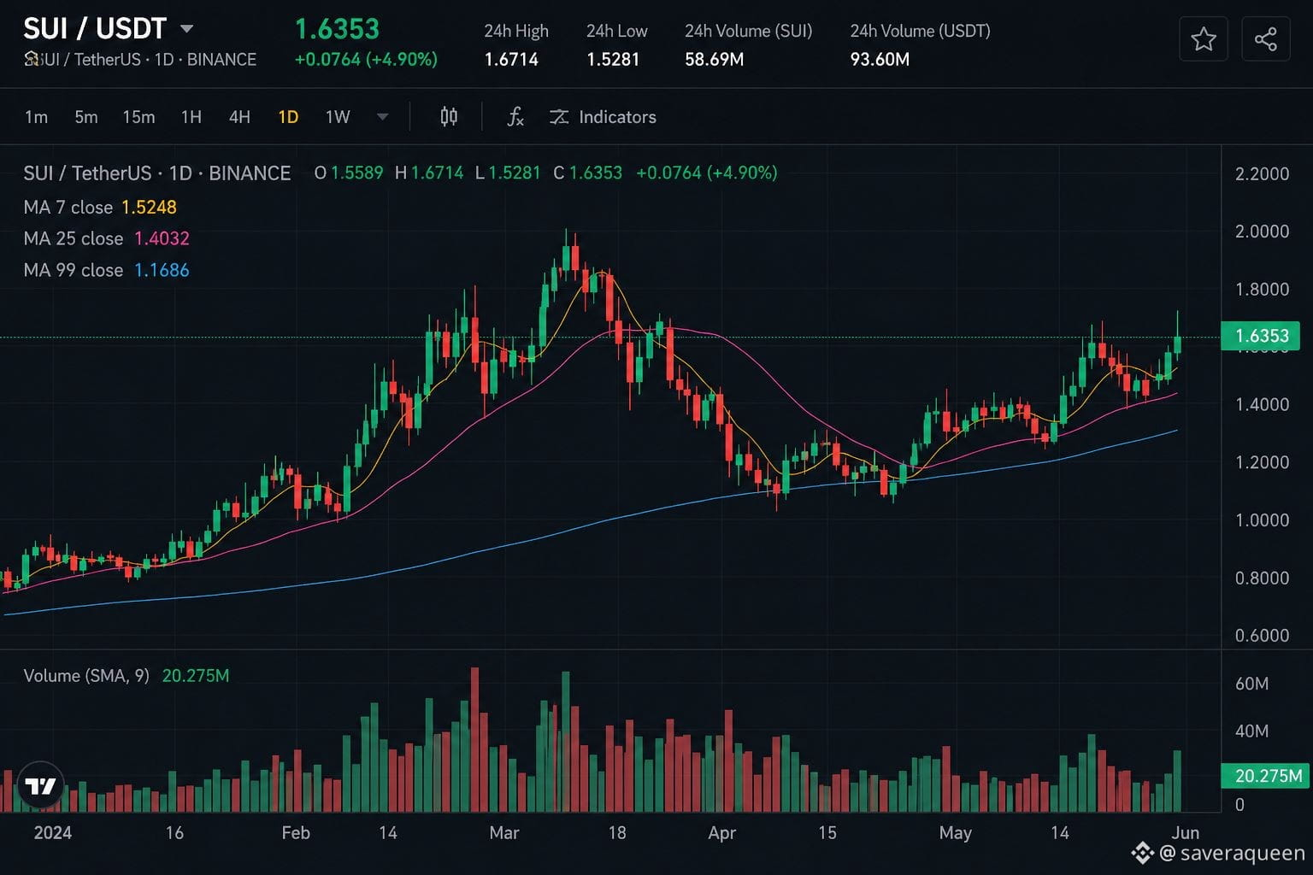This screenshot has height=875, width=1313.
Task: Click the 24h High value 1.6714 in the header
Action: (x=511, y=60)
